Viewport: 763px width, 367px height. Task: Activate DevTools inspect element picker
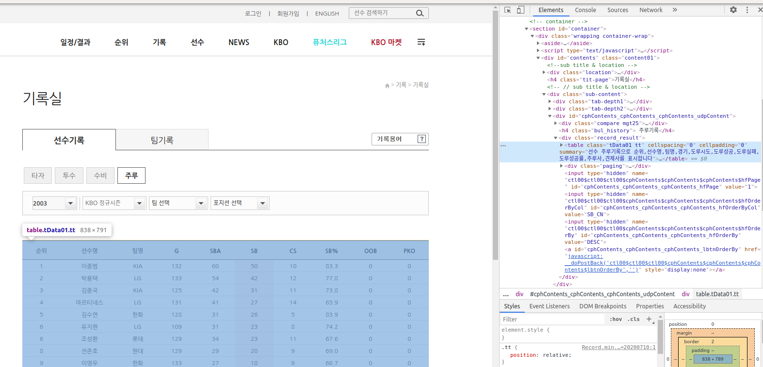(508, 10)
